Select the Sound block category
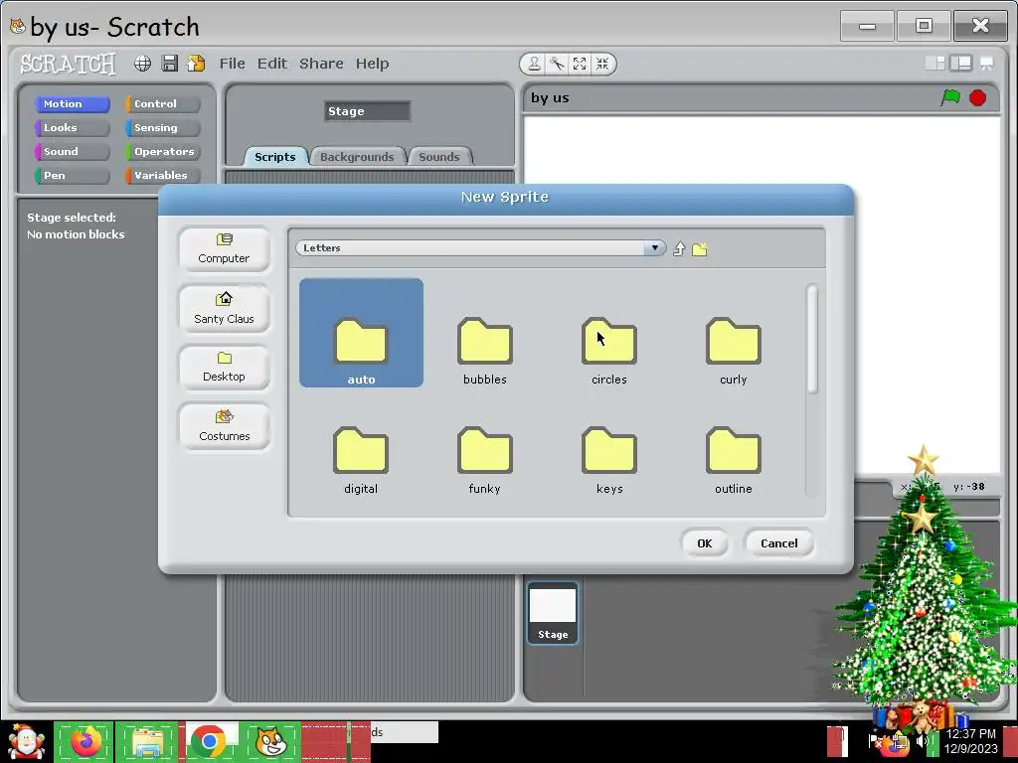The image size is (1018, 763). click(x=72, y=151)
